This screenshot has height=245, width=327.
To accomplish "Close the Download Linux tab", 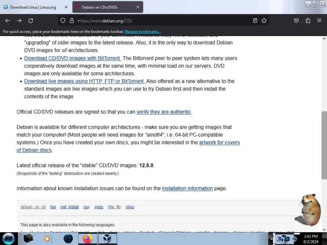I will click(66, 7).
